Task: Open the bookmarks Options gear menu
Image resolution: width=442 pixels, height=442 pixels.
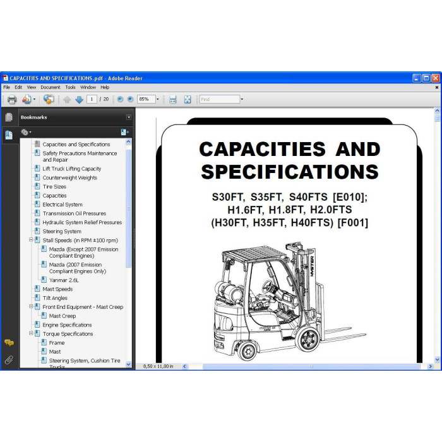Action: point(26,132)
